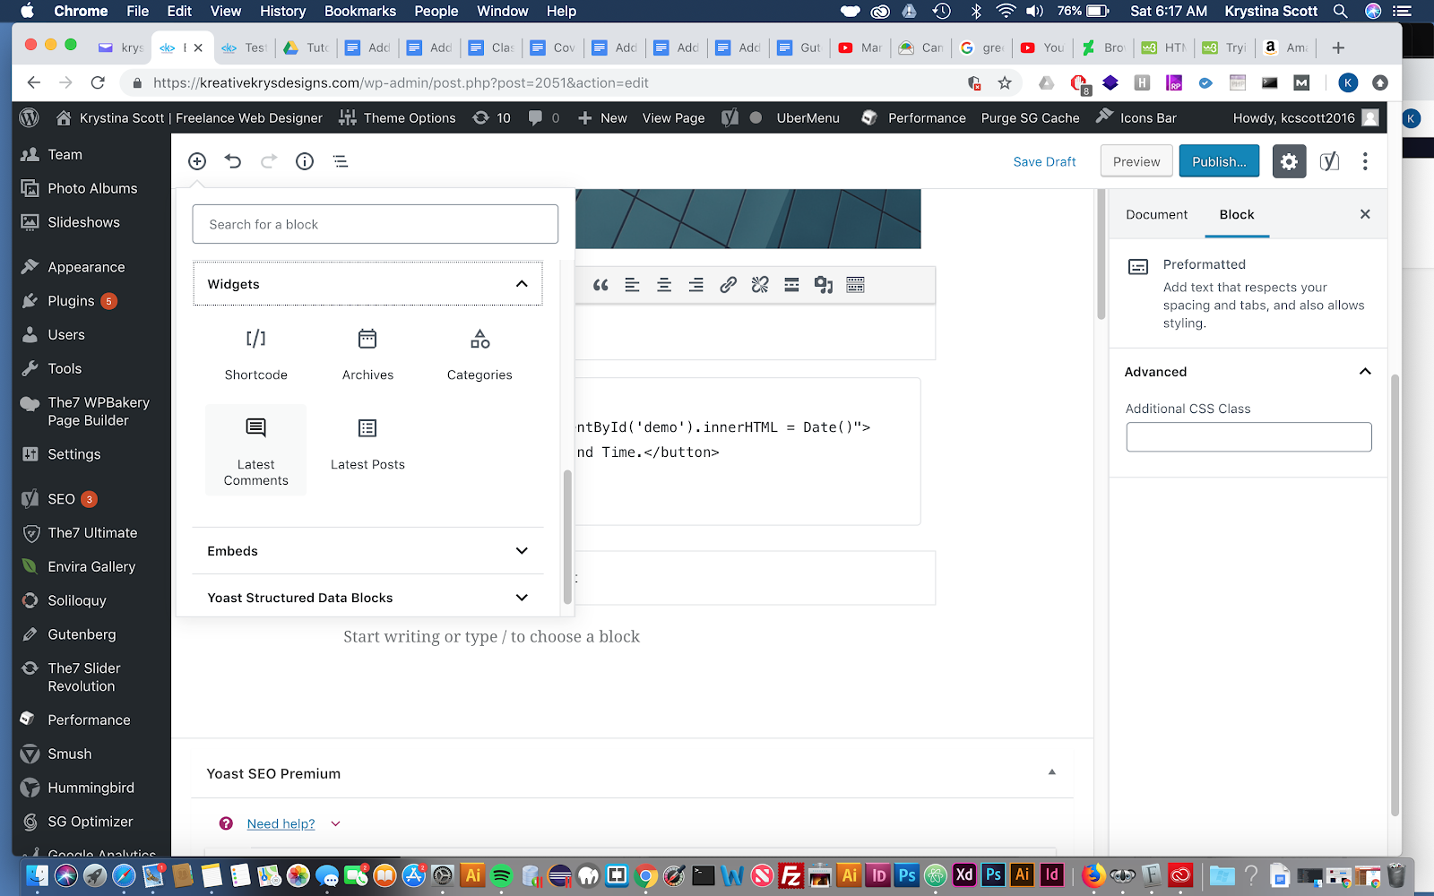Click the Add block plus icon
The image size is (1434, 896).
point(197,161)
